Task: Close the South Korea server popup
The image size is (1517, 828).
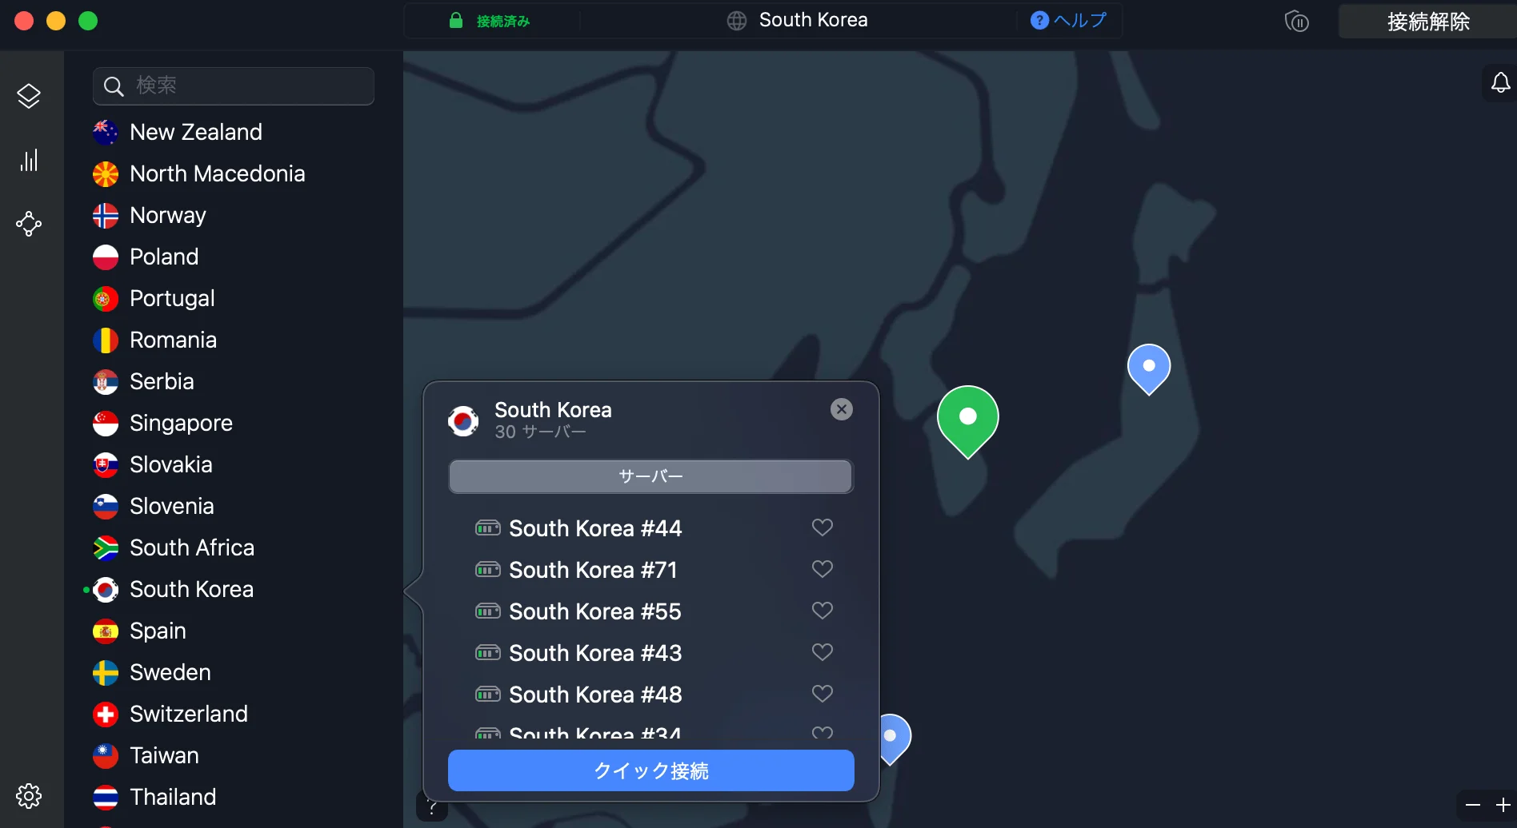Action: click(842, 409)
